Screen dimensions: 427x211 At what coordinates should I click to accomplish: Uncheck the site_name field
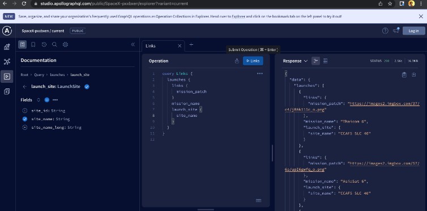point(25,119)
